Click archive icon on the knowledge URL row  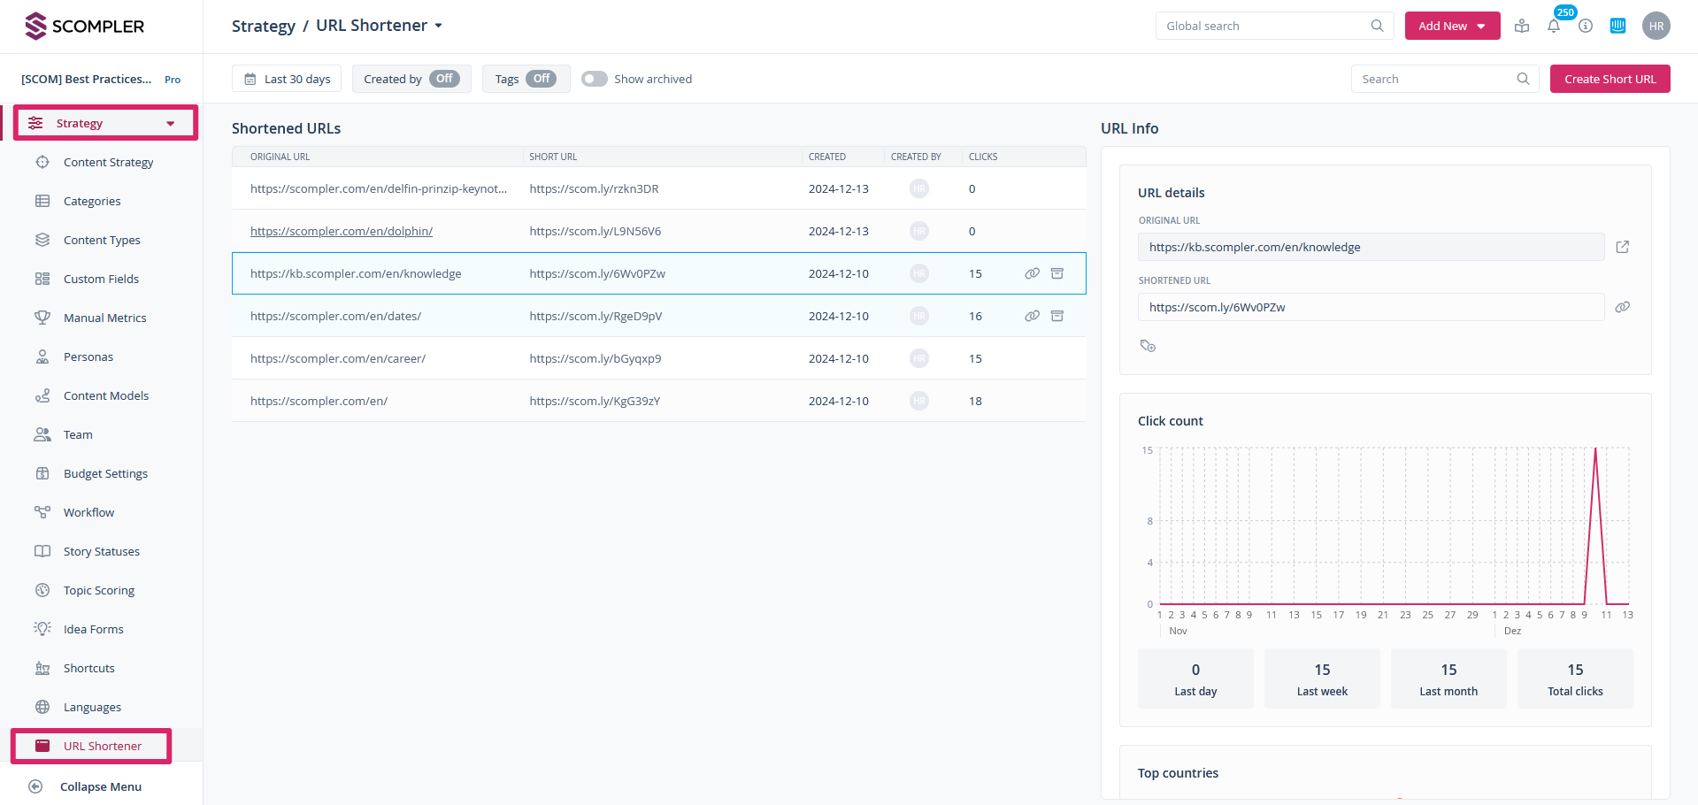[x=1056, y=273]
